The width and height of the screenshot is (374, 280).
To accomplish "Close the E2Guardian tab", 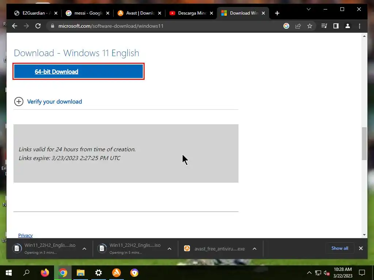I will 56,13.
